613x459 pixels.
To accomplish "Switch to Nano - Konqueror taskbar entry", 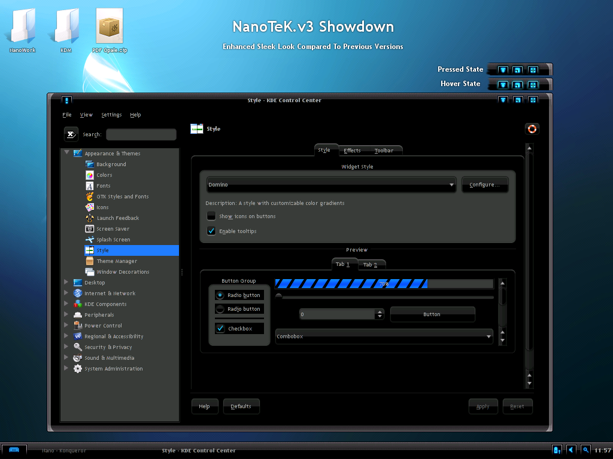I will 63,451.
